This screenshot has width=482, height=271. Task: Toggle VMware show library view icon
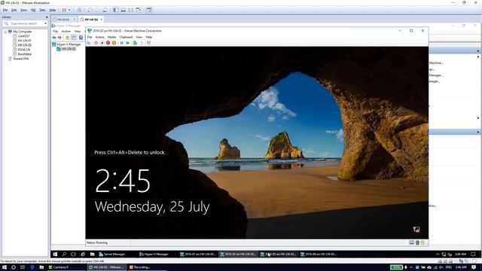(115, 10)
